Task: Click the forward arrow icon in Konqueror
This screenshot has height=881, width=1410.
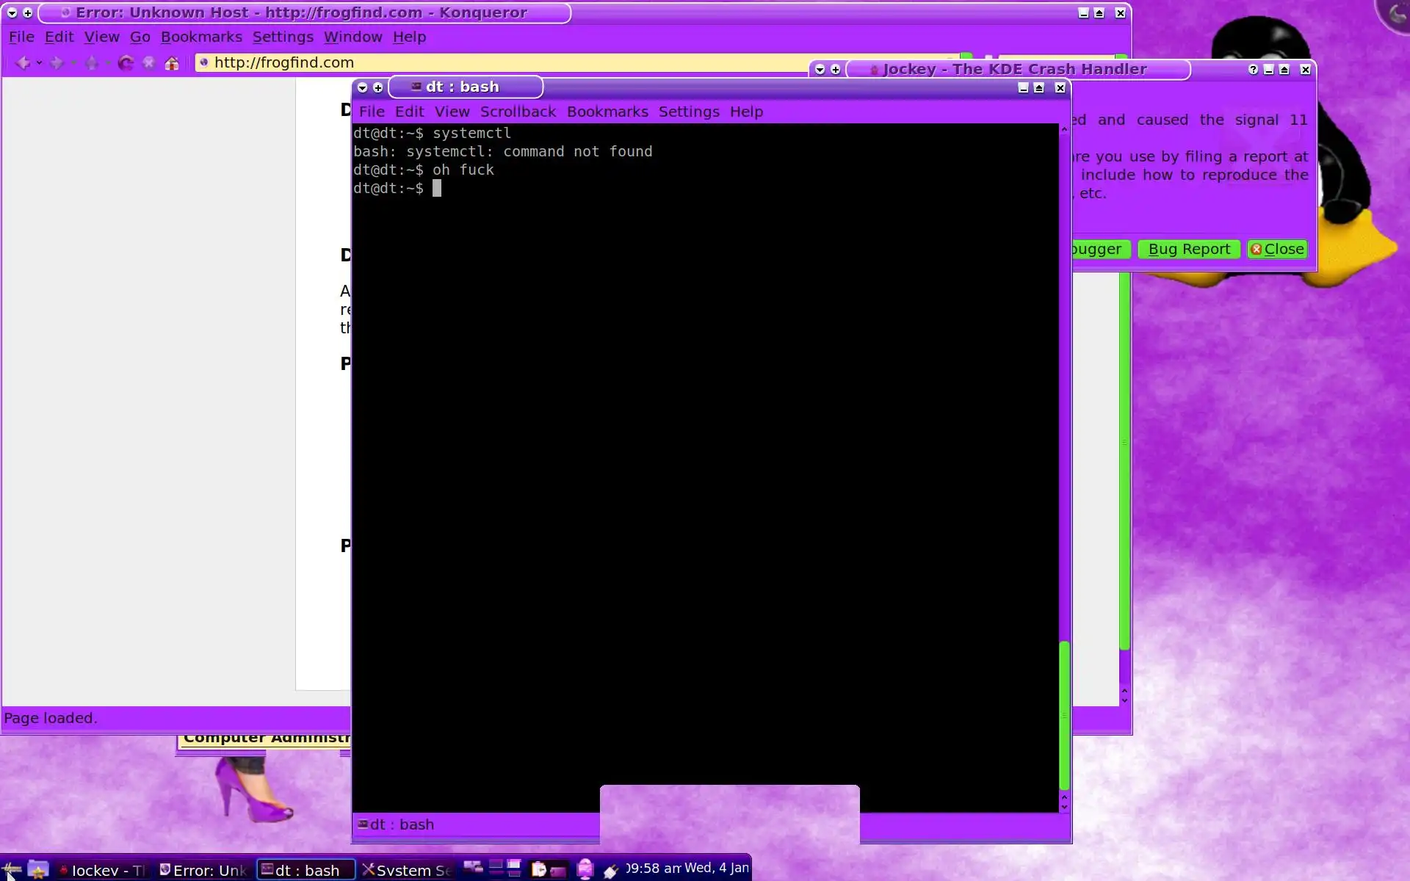Action: (x=57, y=63)
